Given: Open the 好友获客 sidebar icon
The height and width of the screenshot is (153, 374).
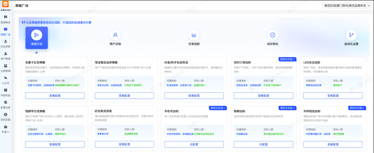Looking at the screenshot, I should [5, 41].
